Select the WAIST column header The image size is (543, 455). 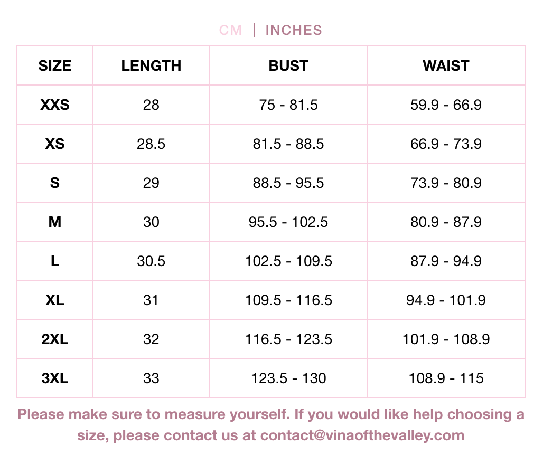point(446,66)
